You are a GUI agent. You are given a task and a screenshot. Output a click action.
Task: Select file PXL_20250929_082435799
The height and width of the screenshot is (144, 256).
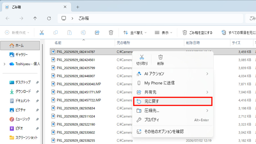(x=76, y=68)
